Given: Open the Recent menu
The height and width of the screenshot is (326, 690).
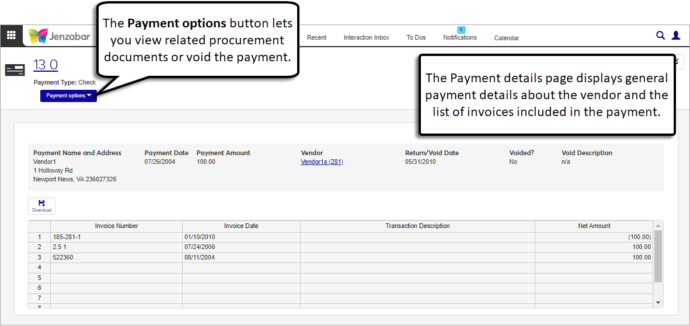Looking at the screenshot, I should click(316, 37).
